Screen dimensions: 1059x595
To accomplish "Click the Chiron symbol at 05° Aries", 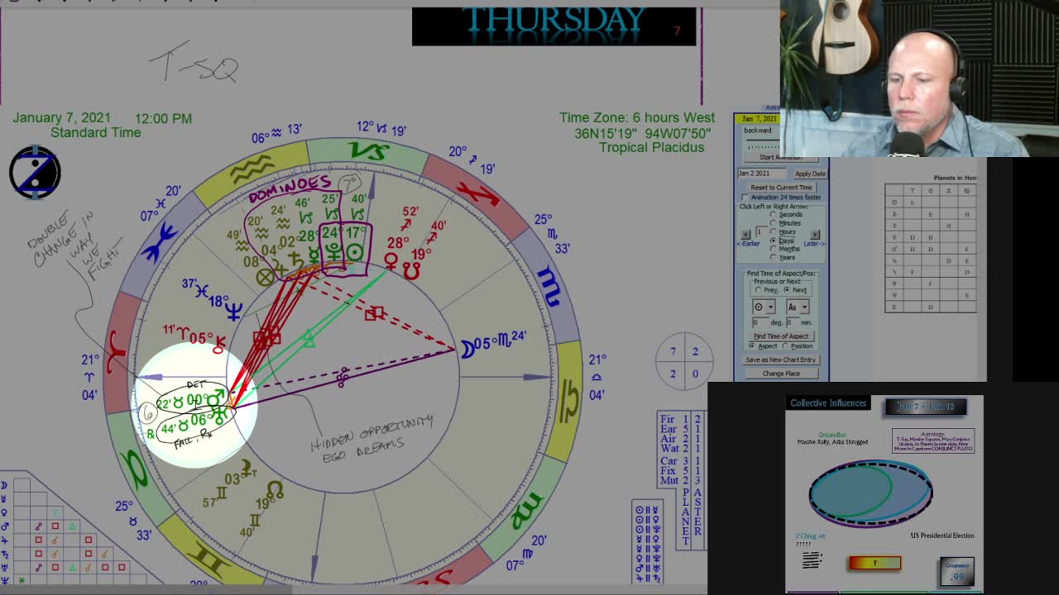I will coord(219,345).
